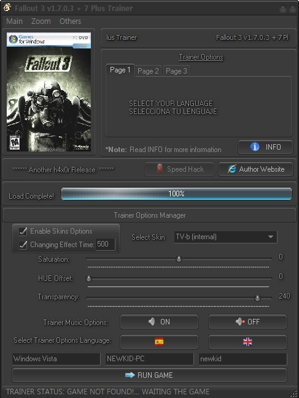This screenshot has height=398, width=299.
Task: Switch to Page 3 tab
Action: 176,71
